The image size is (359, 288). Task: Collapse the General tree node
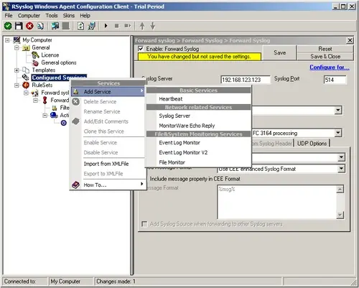[x=17, y=47]
